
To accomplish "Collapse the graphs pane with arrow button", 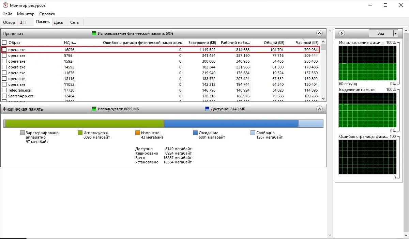I will coord(342,33).
